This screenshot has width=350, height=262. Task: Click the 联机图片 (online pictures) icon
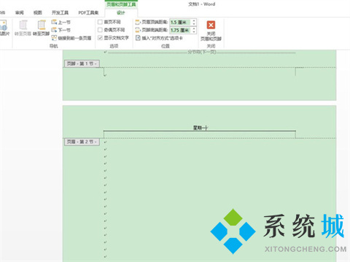point(4,25)
